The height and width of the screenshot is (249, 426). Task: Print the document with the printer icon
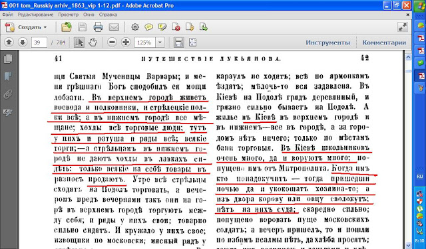[x=98, y=27]
